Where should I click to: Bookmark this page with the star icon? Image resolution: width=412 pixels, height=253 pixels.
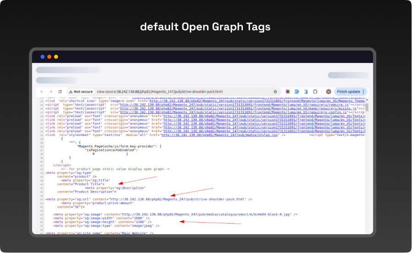275,92
